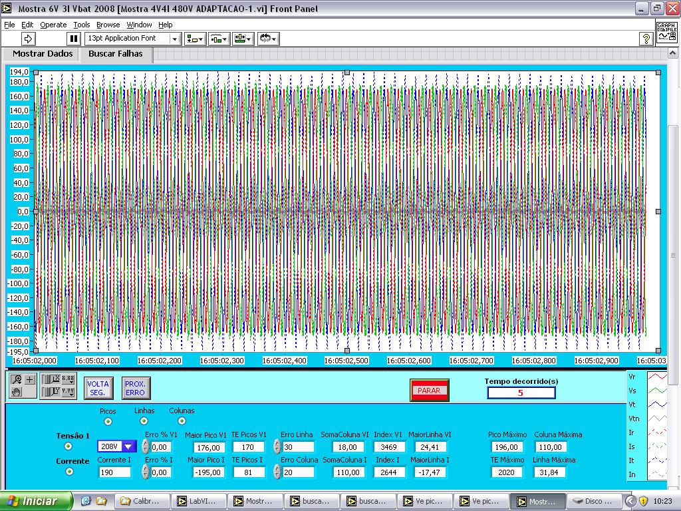
Task: Toggle the Tensão 1 round button
Action: pyautogui.click(x=68, y=446)
